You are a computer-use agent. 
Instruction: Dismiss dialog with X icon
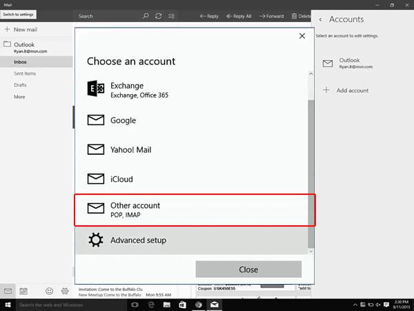point(302,36)
